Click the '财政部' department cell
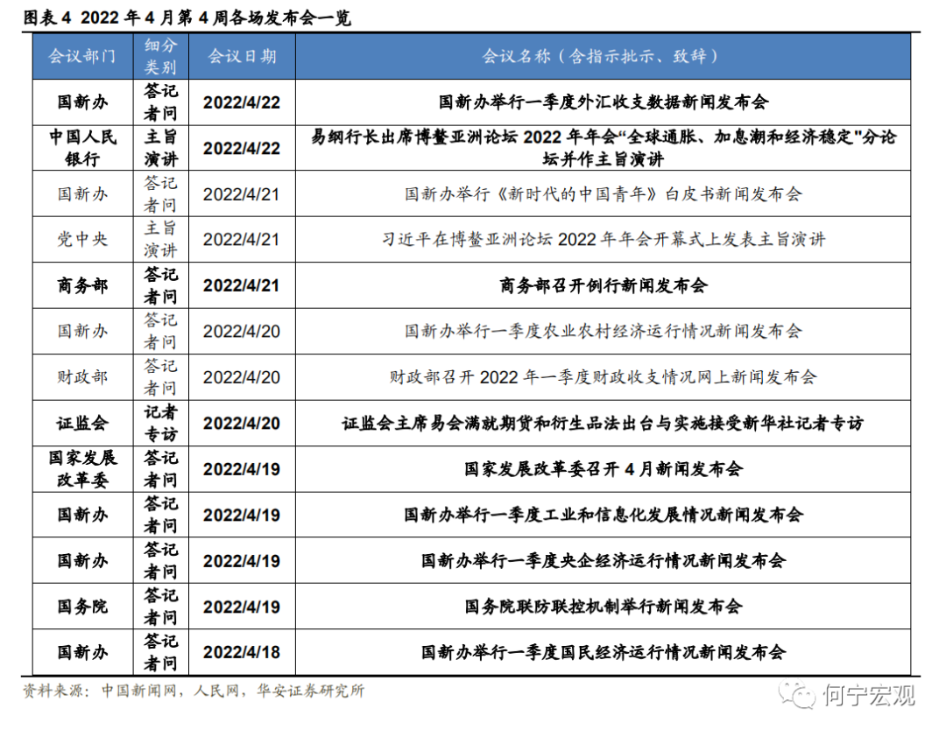Screen dimensions: 946x737 tap(82, 377)
